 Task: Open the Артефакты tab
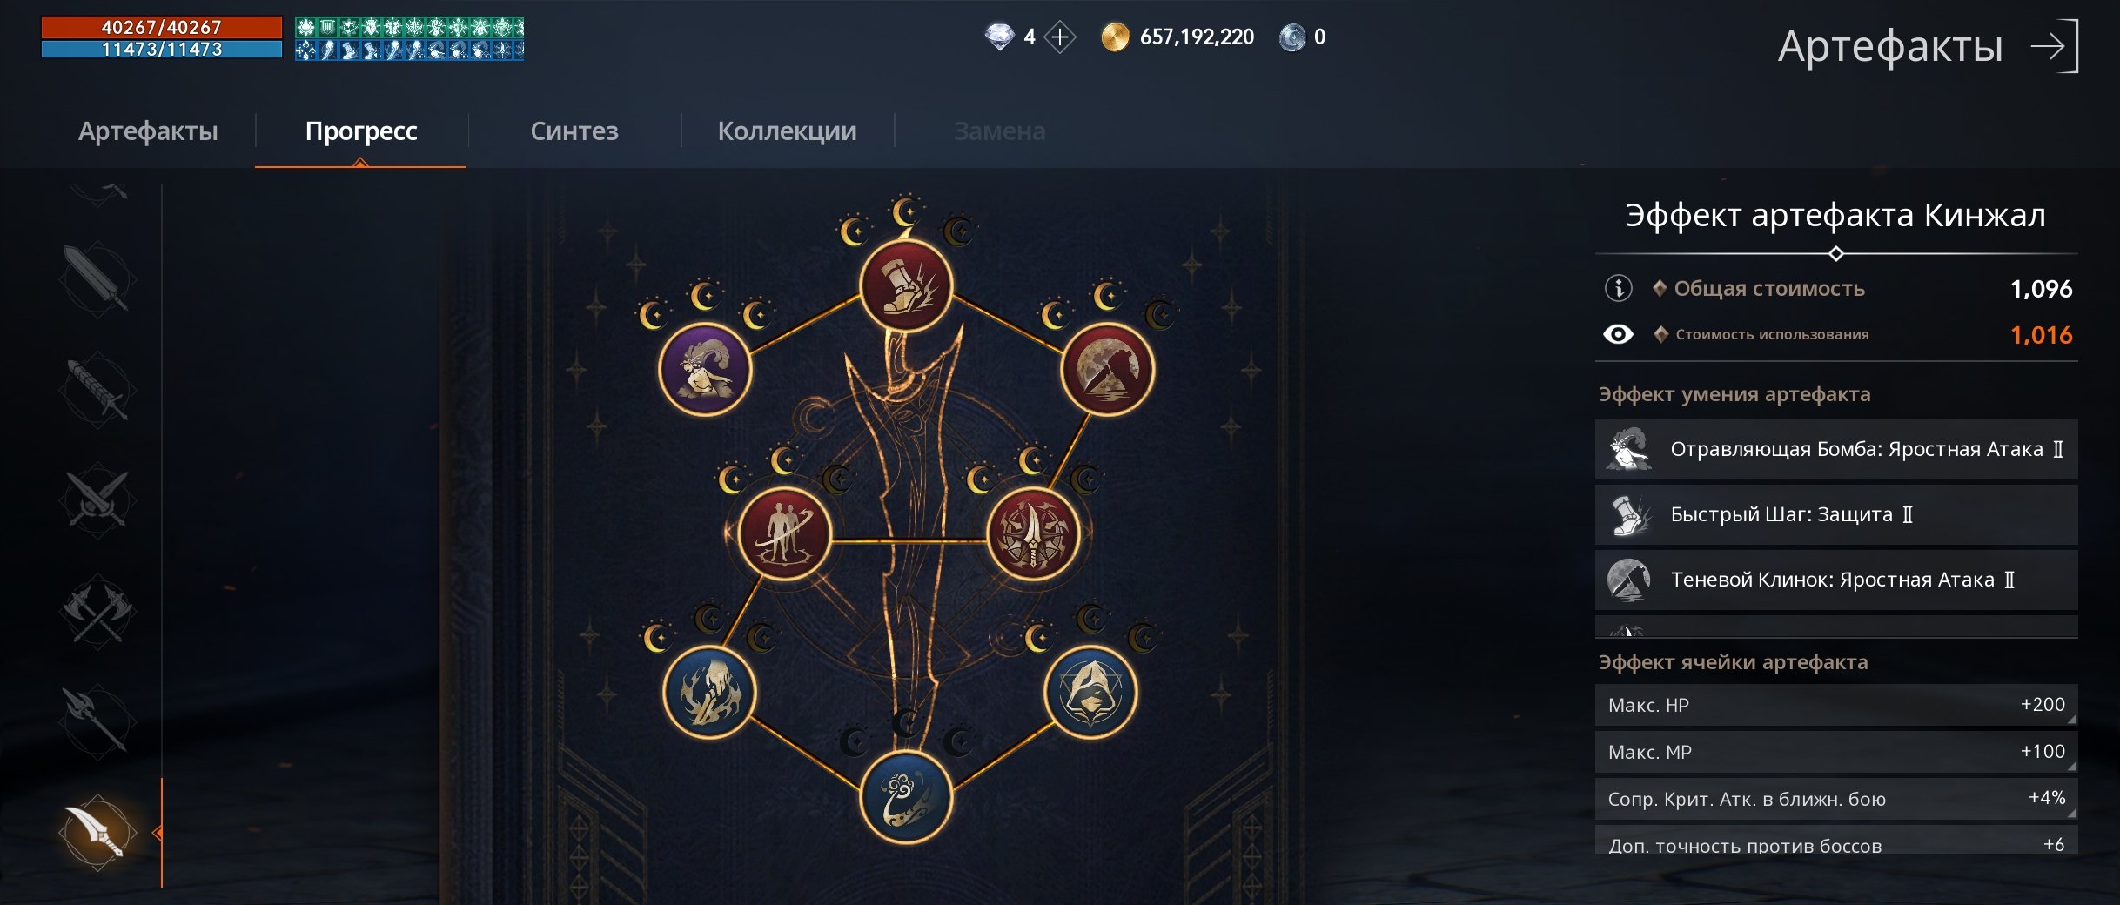click(x=148, y=131)
